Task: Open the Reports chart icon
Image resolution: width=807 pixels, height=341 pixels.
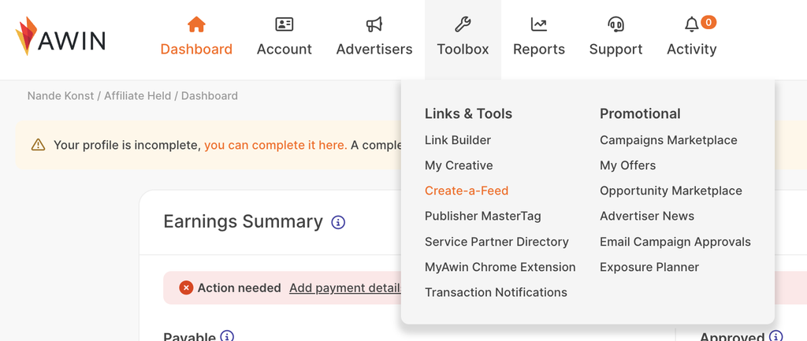Action: tap(539, 24)
